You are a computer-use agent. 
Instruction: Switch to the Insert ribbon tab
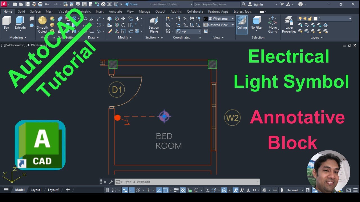tap(100, 12)
